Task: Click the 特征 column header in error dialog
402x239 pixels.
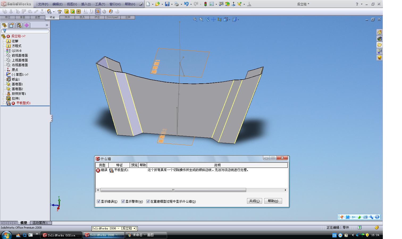Action: pyautogui.click(x=119, y=165)
